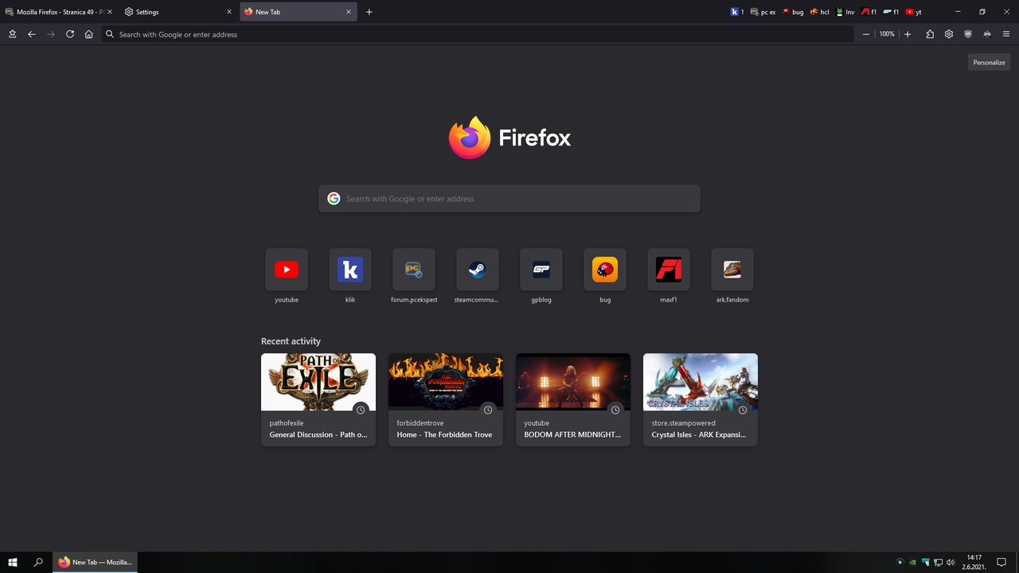Open the extensions puzzle icon
This screenshot has height=573, width=1019.
[x=930, y=34]
